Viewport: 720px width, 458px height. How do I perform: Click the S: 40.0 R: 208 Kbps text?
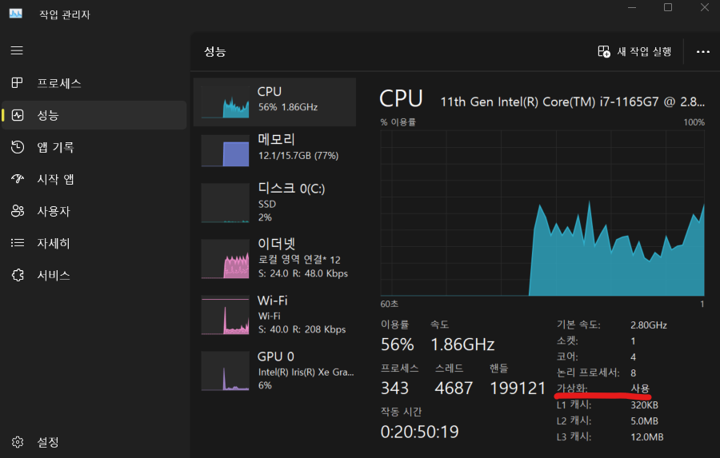pos(302,329)
